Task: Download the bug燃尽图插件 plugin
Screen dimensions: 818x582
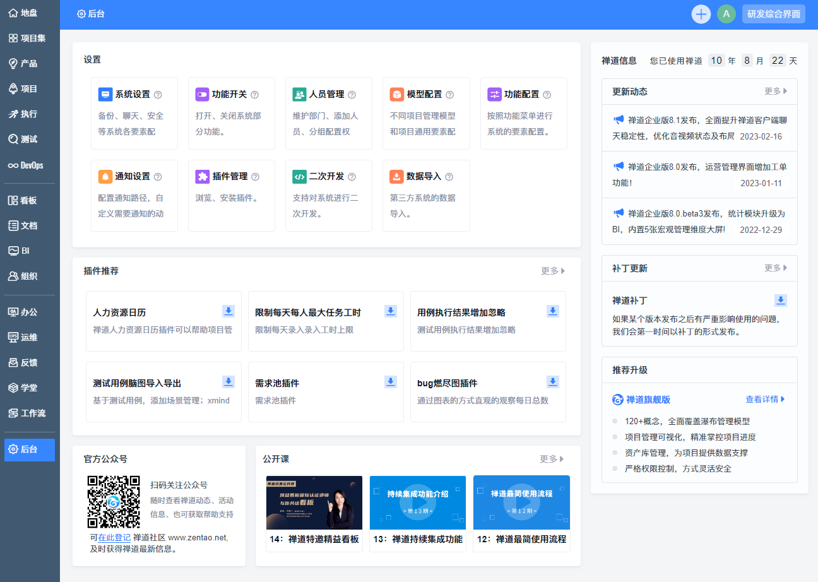Action: pos(553,382)
